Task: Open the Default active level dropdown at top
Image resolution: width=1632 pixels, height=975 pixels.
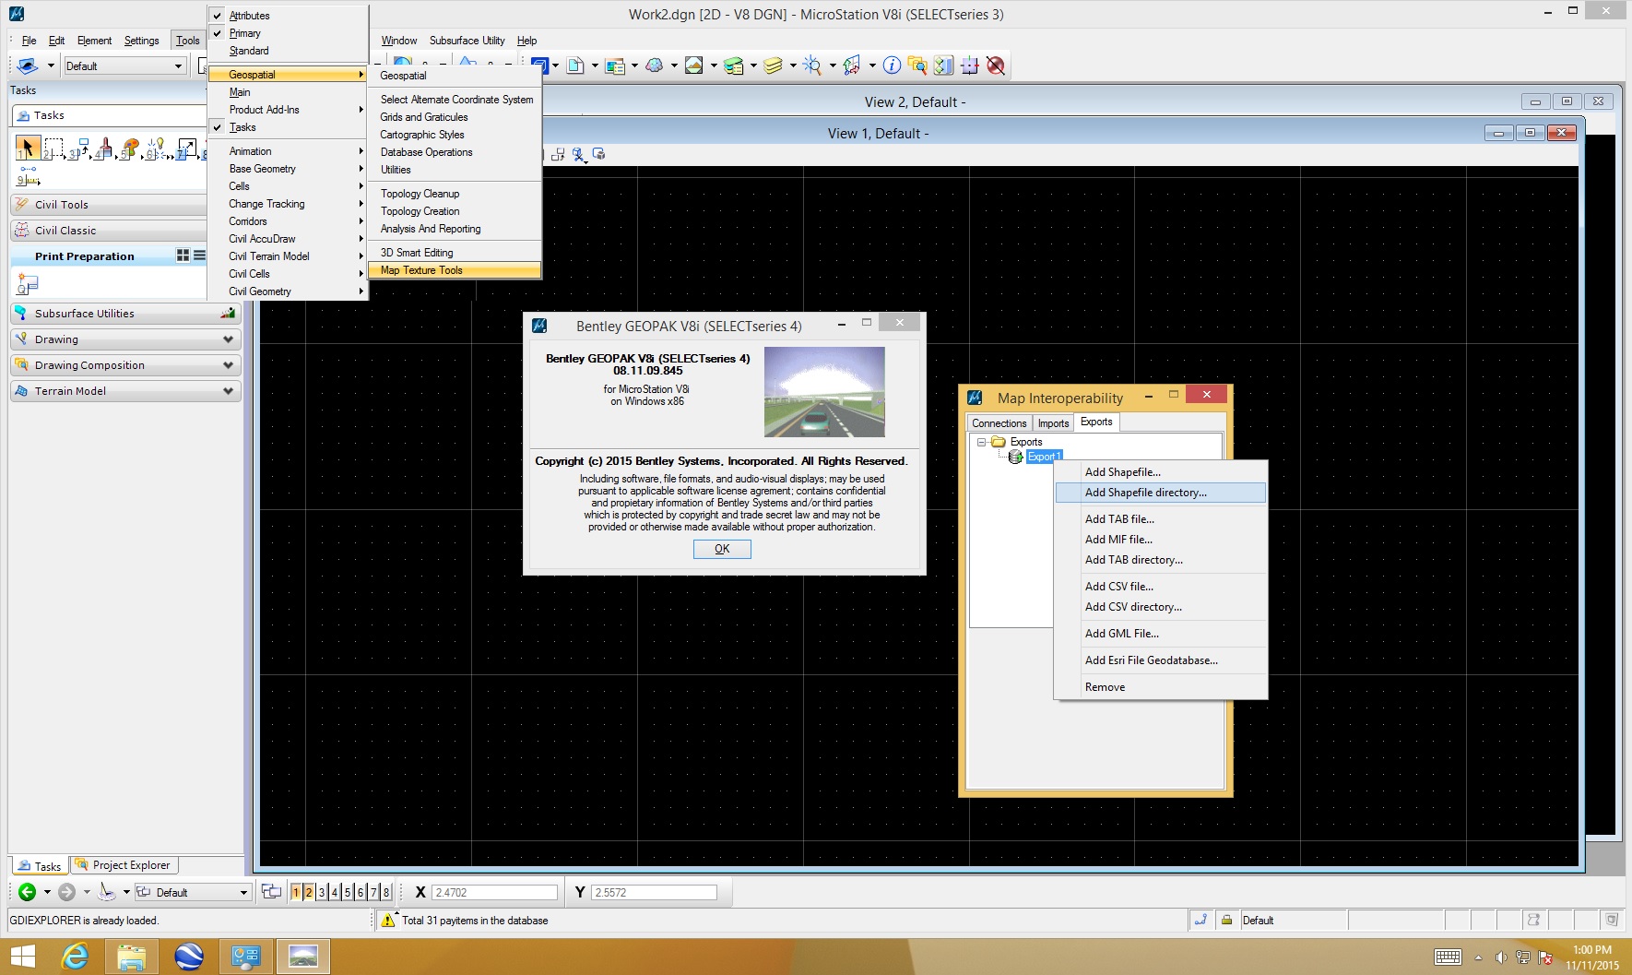Action: click(124, 65)
